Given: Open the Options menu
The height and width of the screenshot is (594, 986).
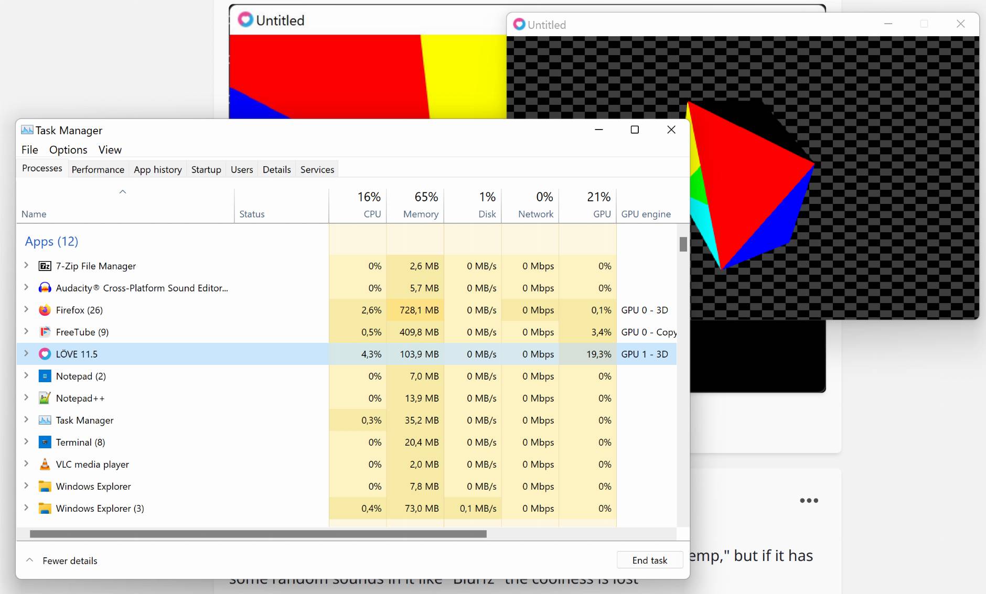Looking at the screenshot, I should coord(68,150).
